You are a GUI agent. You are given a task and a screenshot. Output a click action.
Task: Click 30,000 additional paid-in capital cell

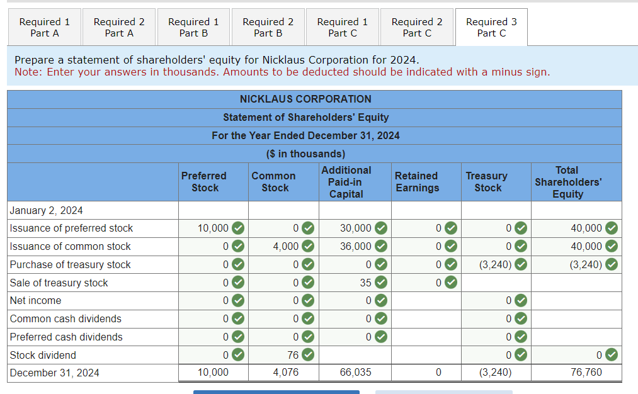[x=355, y=228]
